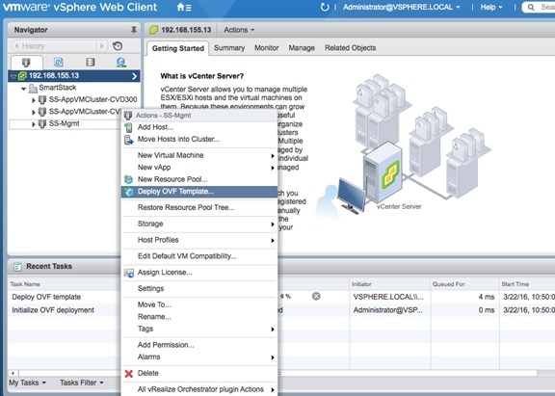The width and height of the screenshot is (555, 396).
Task: Choose Edit Default VM Compatibility
Action: coord(199,256)
